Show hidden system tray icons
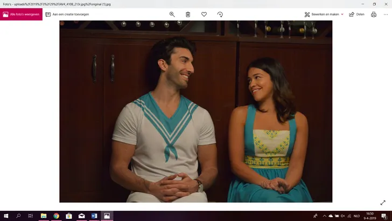 click(325, 216)
